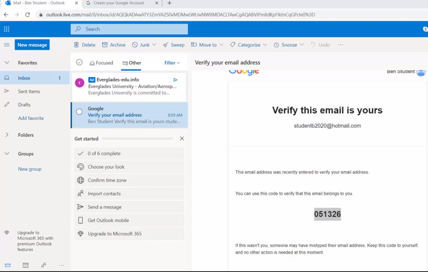Click the Verify your email address subject heading

click(x=227, y=62)
